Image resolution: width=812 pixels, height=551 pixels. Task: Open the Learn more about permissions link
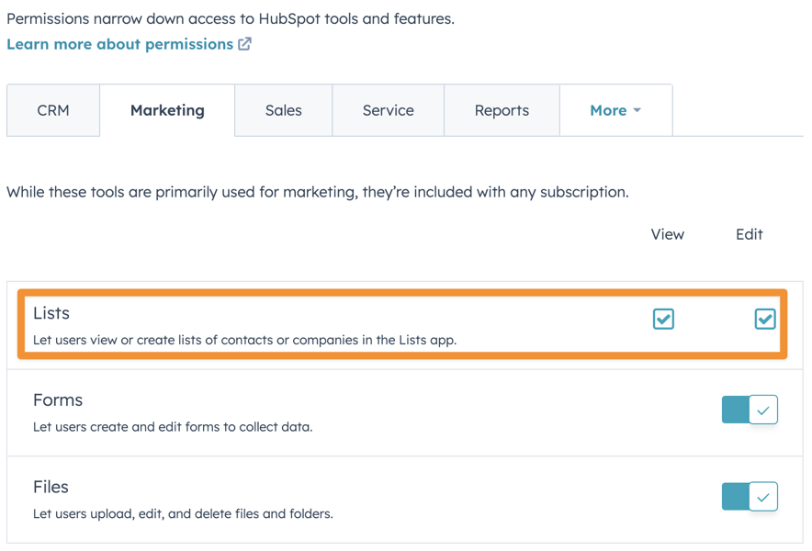click(119, 44)
